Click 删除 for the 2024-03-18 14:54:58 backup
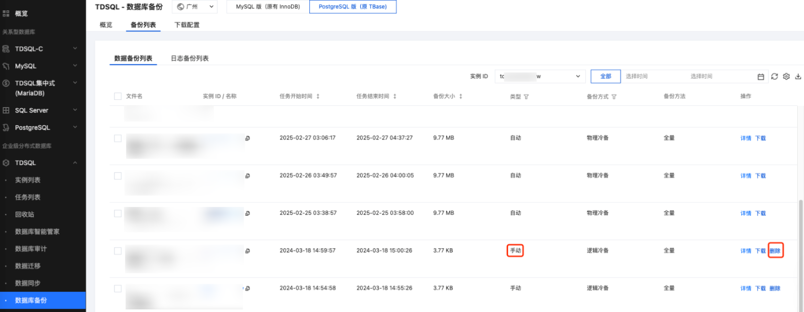The height and width of the screenshot is (312, 804). (775, 288)
